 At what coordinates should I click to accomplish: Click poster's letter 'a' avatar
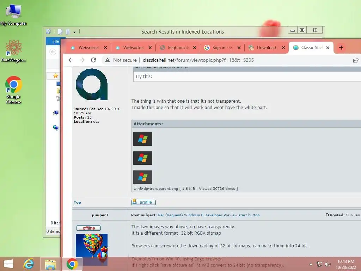[92, 84]
